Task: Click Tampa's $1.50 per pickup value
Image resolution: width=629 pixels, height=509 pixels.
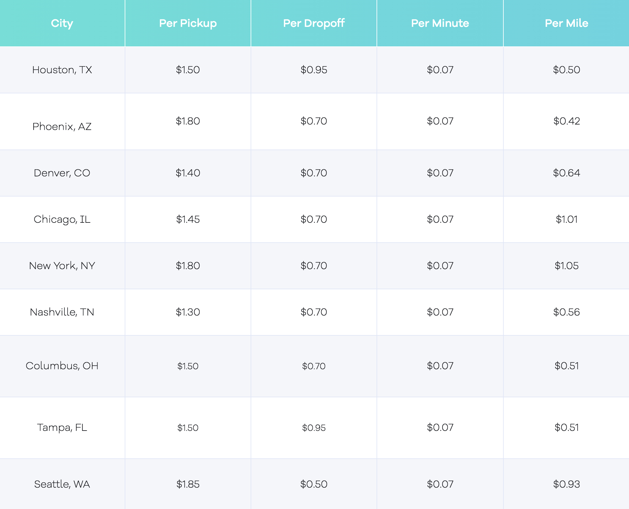Action: pos(188,428)
